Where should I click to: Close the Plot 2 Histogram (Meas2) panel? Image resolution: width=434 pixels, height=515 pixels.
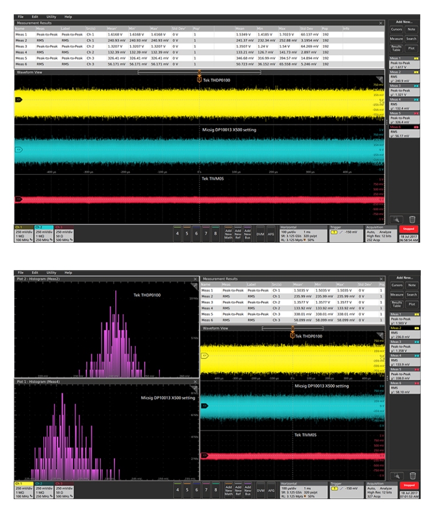(x=195, y=279)
